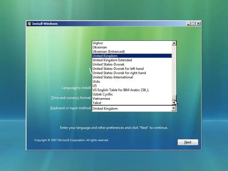228x171 pixels.
Task: Close the Install Windows dialog
Action: click(198, 24)
